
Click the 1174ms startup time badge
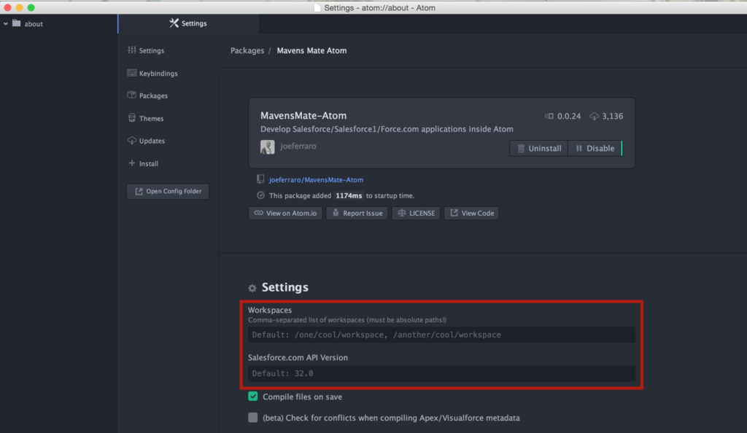349,195
